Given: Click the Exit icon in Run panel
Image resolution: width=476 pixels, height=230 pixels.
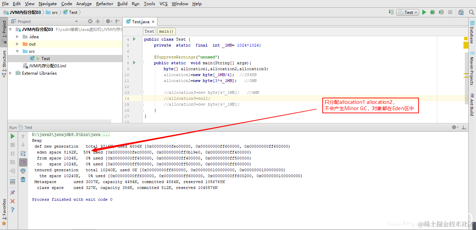Looking at the screenshot, I should click(13, 171).
